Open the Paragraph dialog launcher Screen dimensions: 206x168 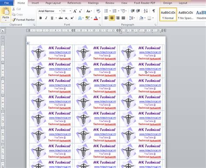(x=155, y=25)
